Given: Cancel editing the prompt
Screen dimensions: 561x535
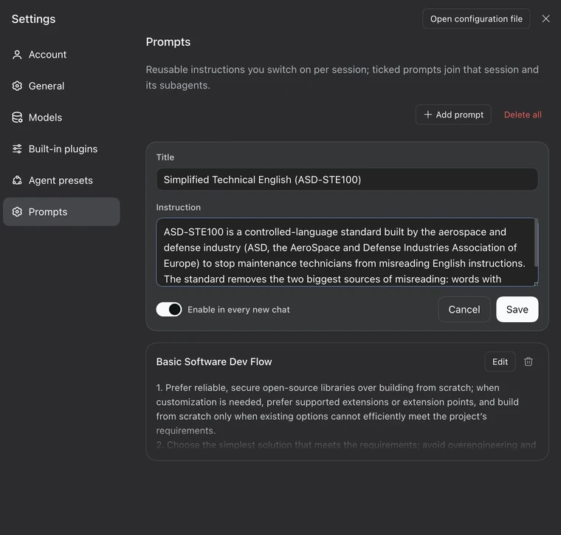Looking at the screenshot, I should (x=464, y=310).
